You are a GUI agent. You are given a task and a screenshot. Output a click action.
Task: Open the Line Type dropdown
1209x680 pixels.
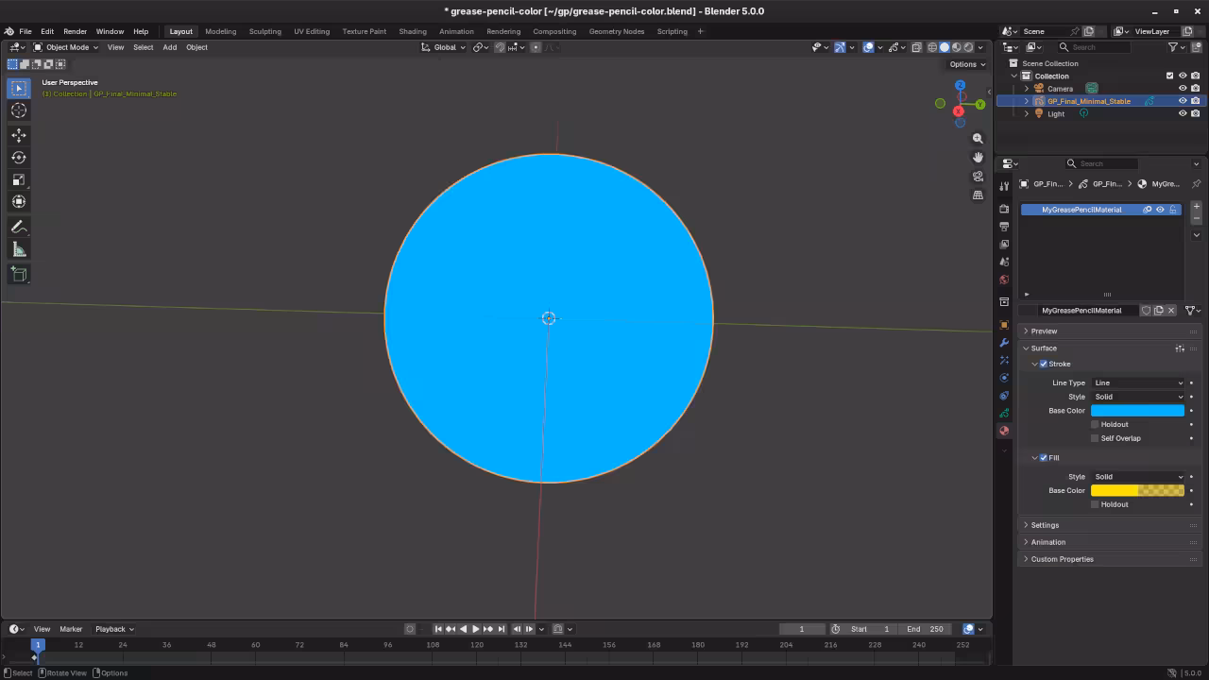coord(1138,382)
